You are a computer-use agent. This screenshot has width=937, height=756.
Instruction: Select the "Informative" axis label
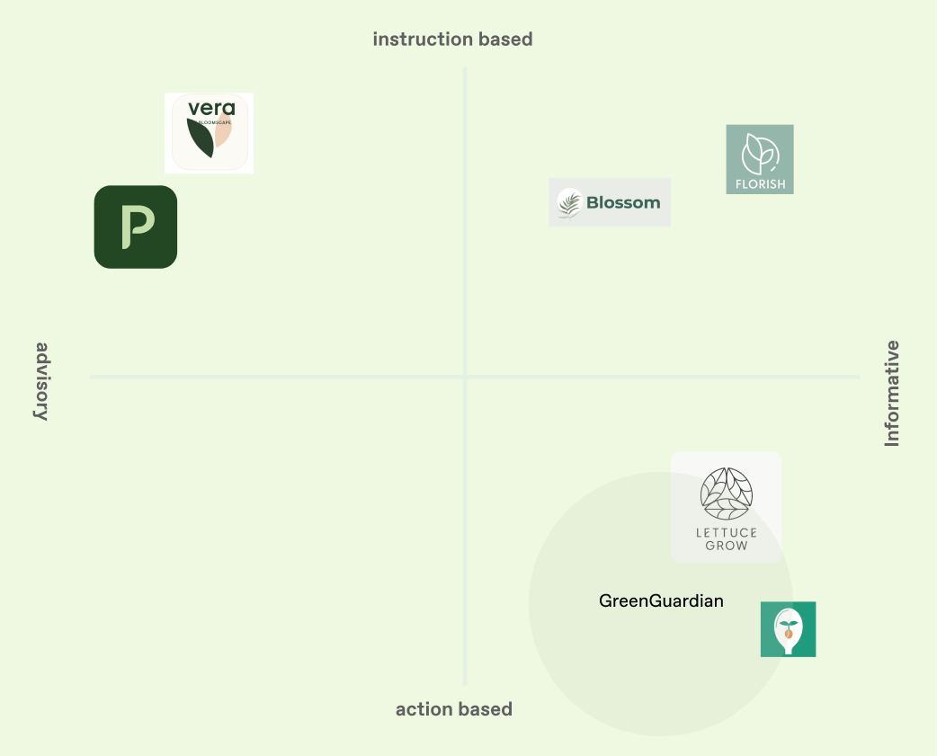point(892,393)
